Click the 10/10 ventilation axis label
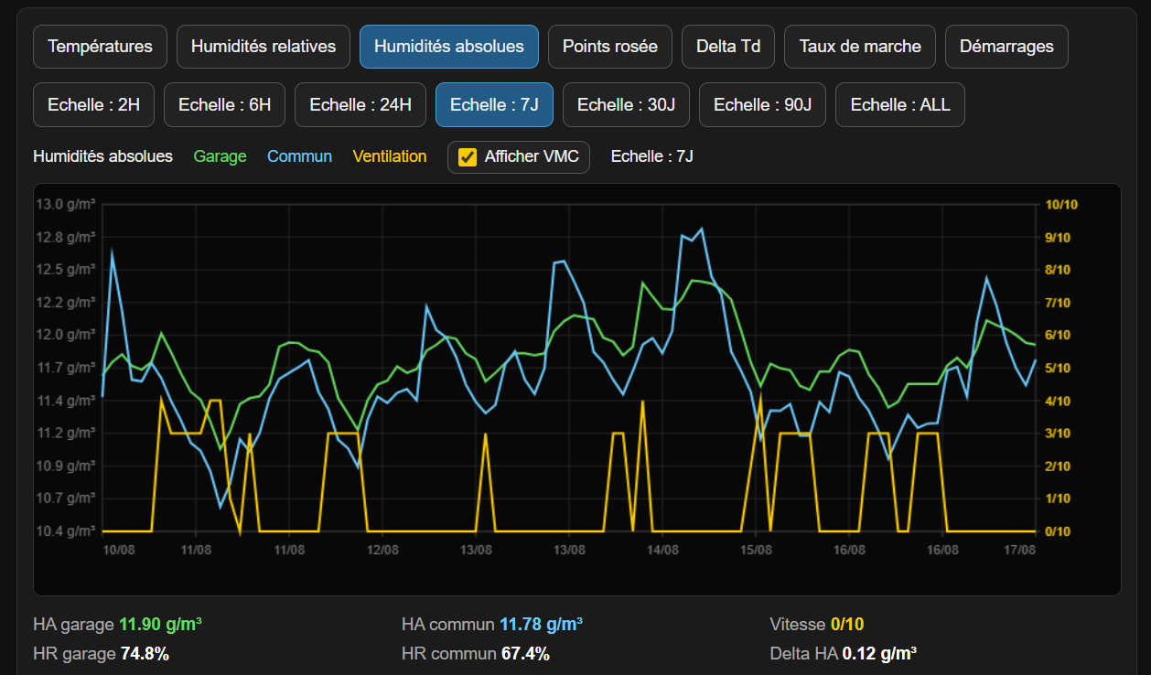The width and height of the screenshot is (1151, 675). [1061, 204]
